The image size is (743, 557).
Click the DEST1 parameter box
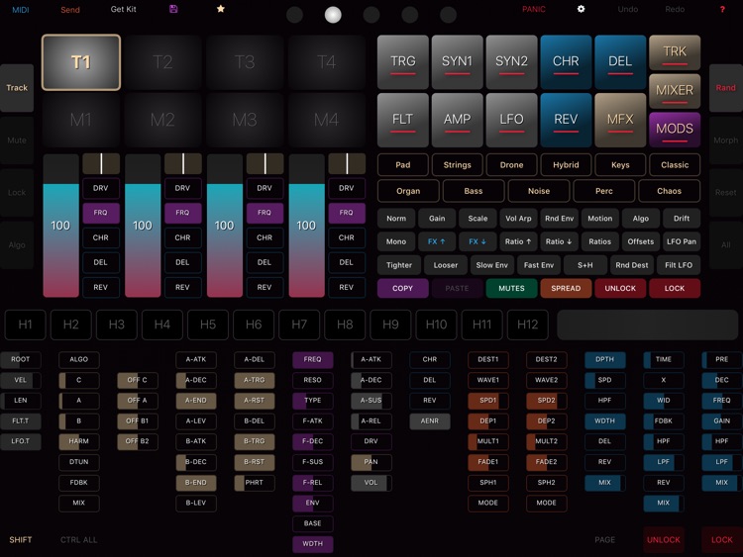[x=488, y=359]
